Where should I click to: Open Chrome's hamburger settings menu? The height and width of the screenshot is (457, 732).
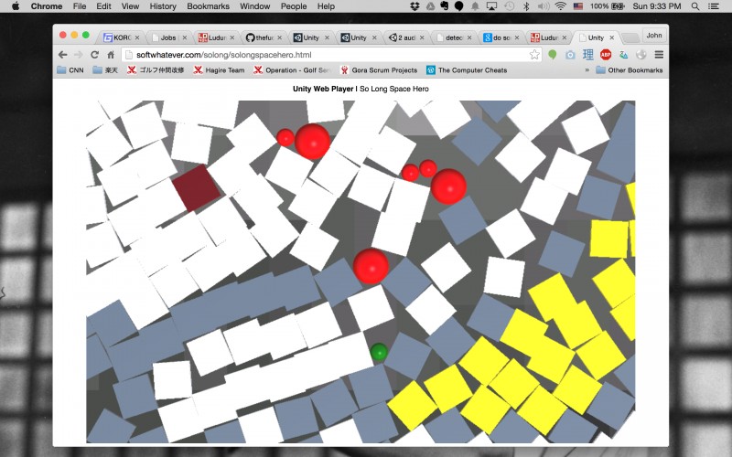pos(659,55)
